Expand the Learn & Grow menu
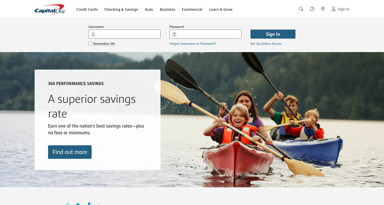 click(221, 9)
